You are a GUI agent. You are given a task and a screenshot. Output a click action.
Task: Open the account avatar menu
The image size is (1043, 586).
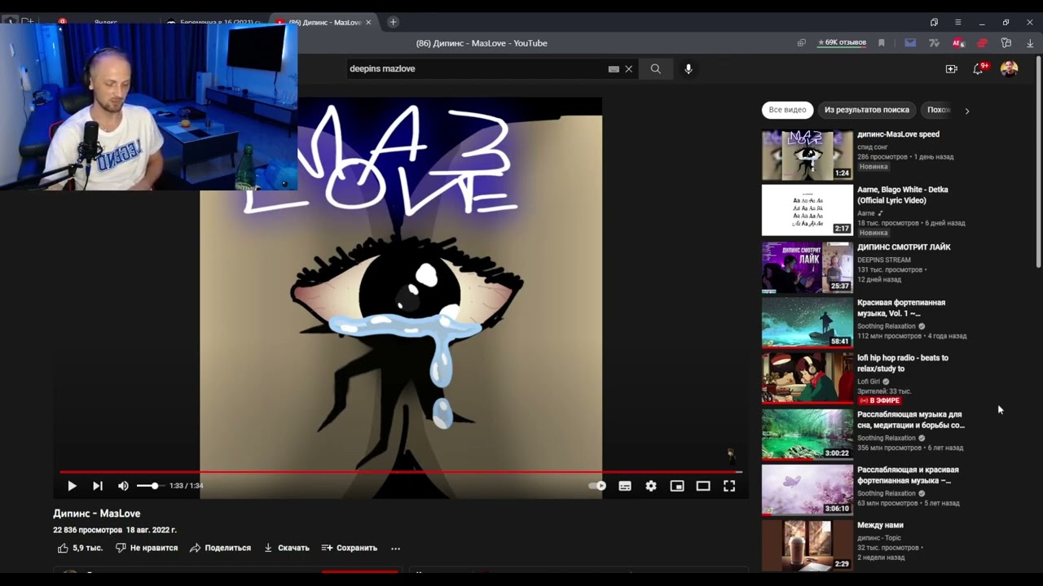tap(1009, 69)
